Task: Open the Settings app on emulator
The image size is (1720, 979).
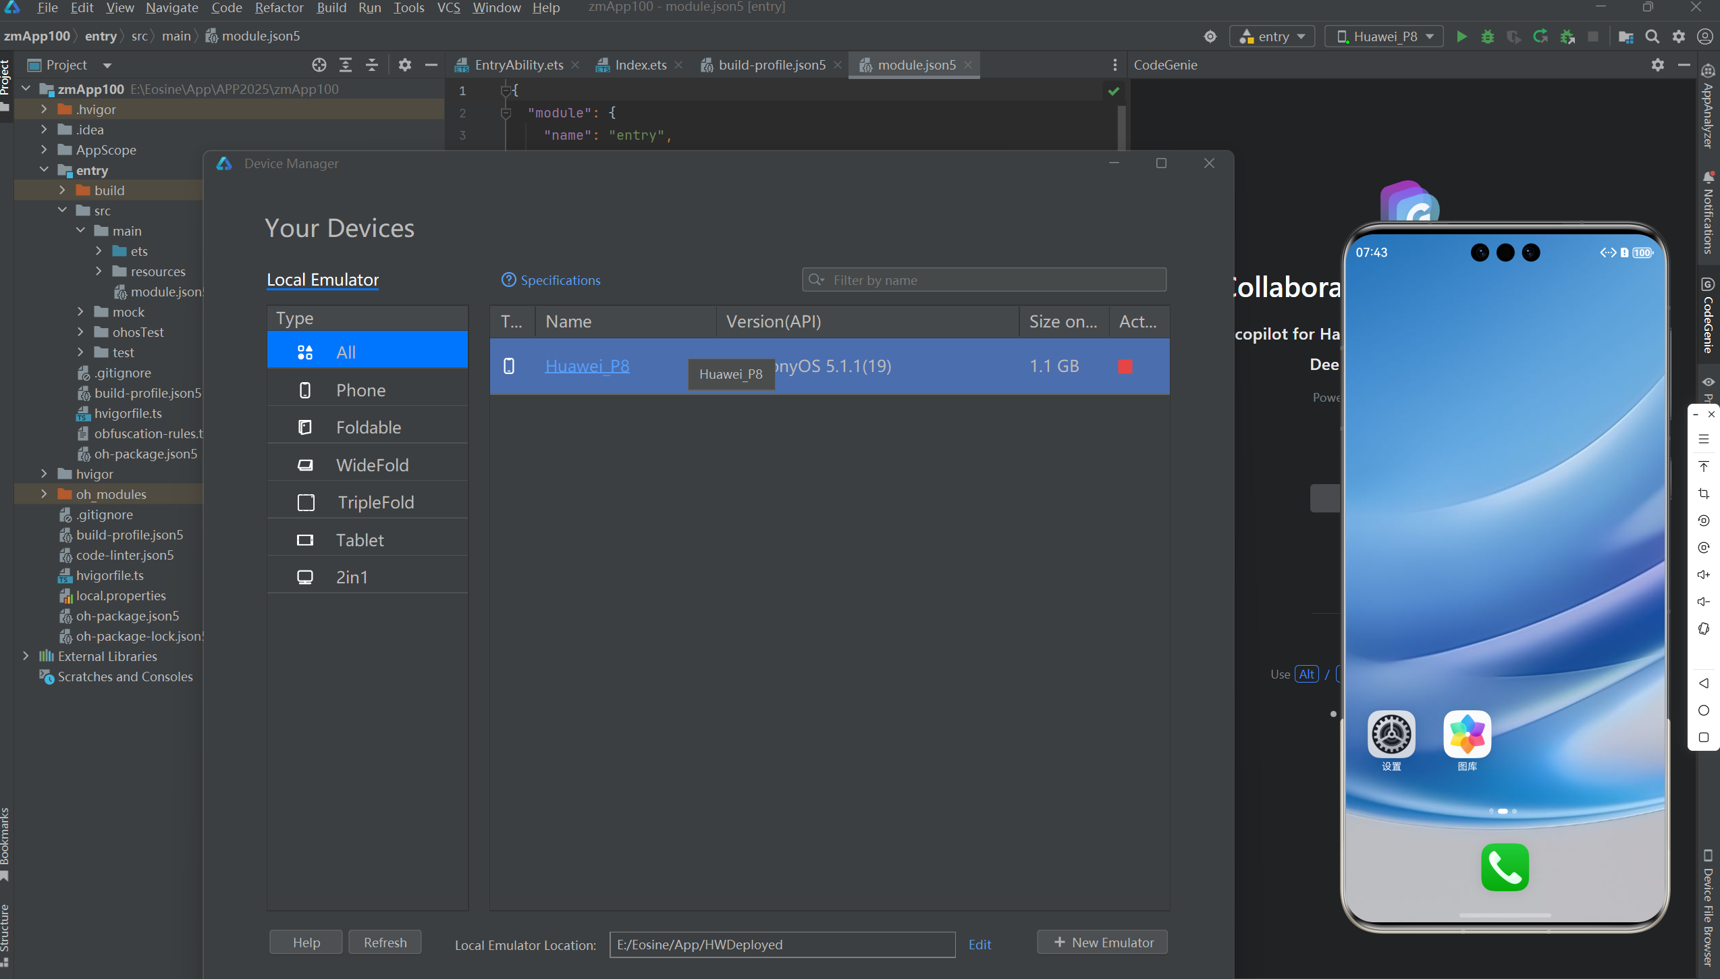Action: click(x=1391, y=734)
